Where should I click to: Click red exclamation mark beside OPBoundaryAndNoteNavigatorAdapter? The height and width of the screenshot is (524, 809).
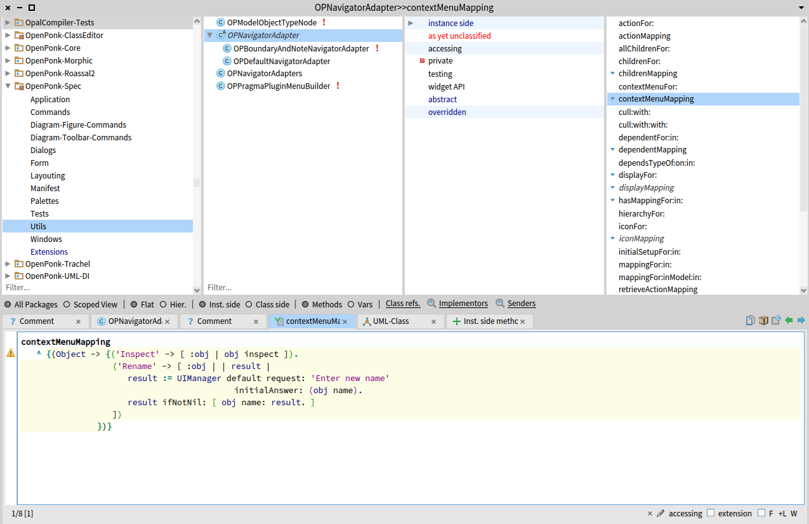point(377,48)
